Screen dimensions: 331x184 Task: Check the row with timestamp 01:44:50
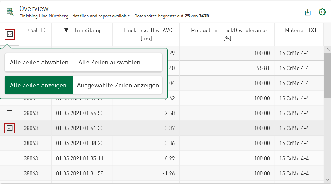10,113
